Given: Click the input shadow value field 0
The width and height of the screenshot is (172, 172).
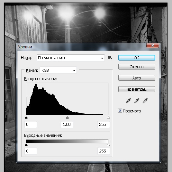Looking at the screenshot, I should (31, 125).
